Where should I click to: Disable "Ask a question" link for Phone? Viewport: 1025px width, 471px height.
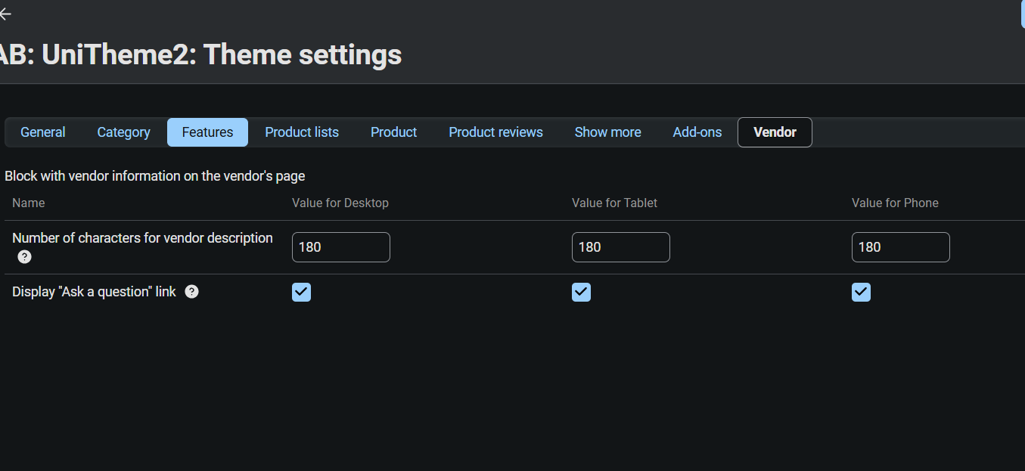861,292
